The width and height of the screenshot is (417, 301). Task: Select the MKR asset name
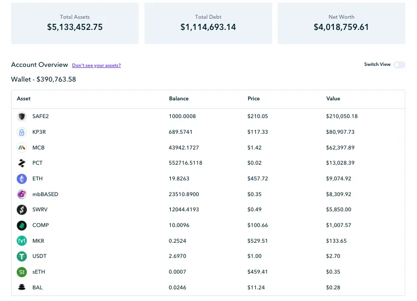coord(39,241)
